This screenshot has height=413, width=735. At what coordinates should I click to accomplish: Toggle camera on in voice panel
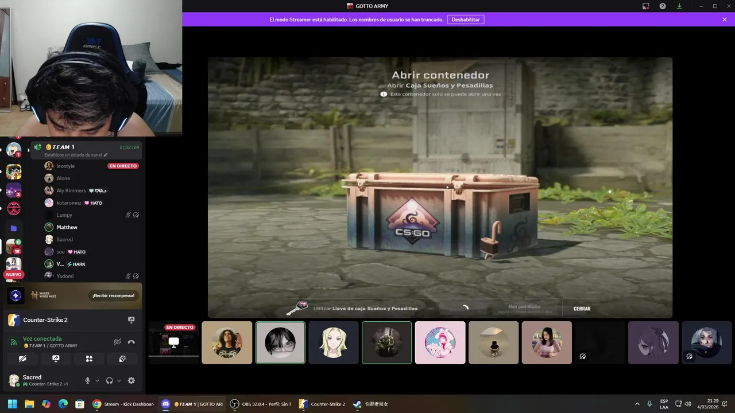pos(22,359)
